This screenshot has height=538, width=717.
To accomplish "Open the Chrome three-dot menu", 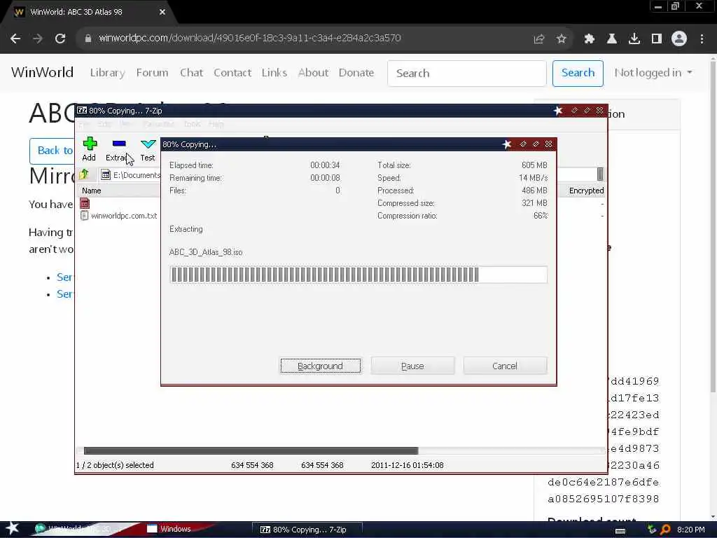I will pos(702,39).
